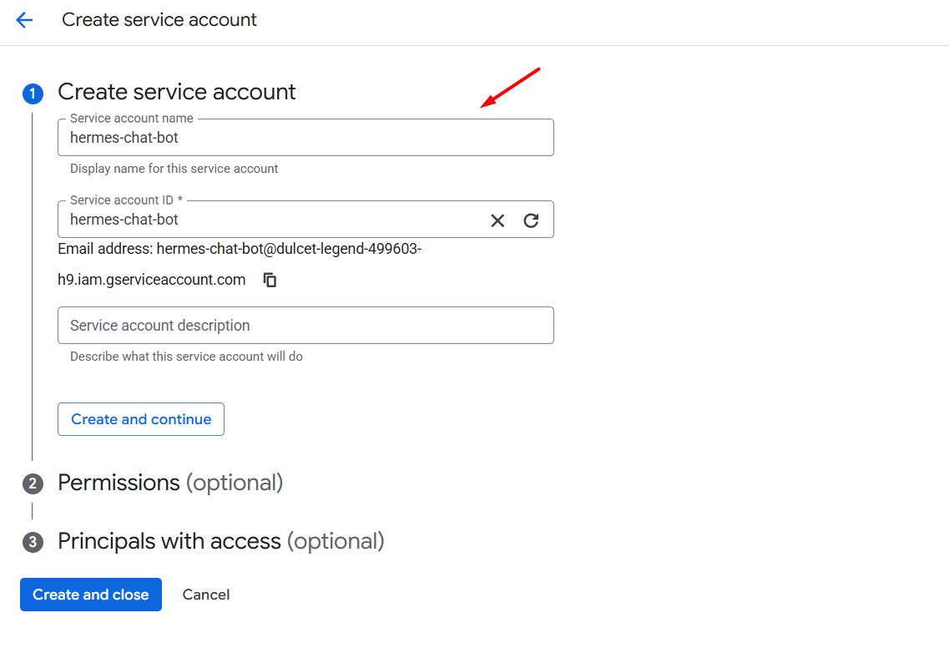Click Create and continue button
The image size is (949, 648).
click(x=141, y=419)
